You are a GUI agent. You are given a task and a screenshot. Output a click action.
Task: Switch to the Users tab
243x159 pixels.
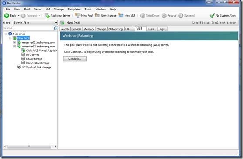pyautogui.click(x=152, y=29)
